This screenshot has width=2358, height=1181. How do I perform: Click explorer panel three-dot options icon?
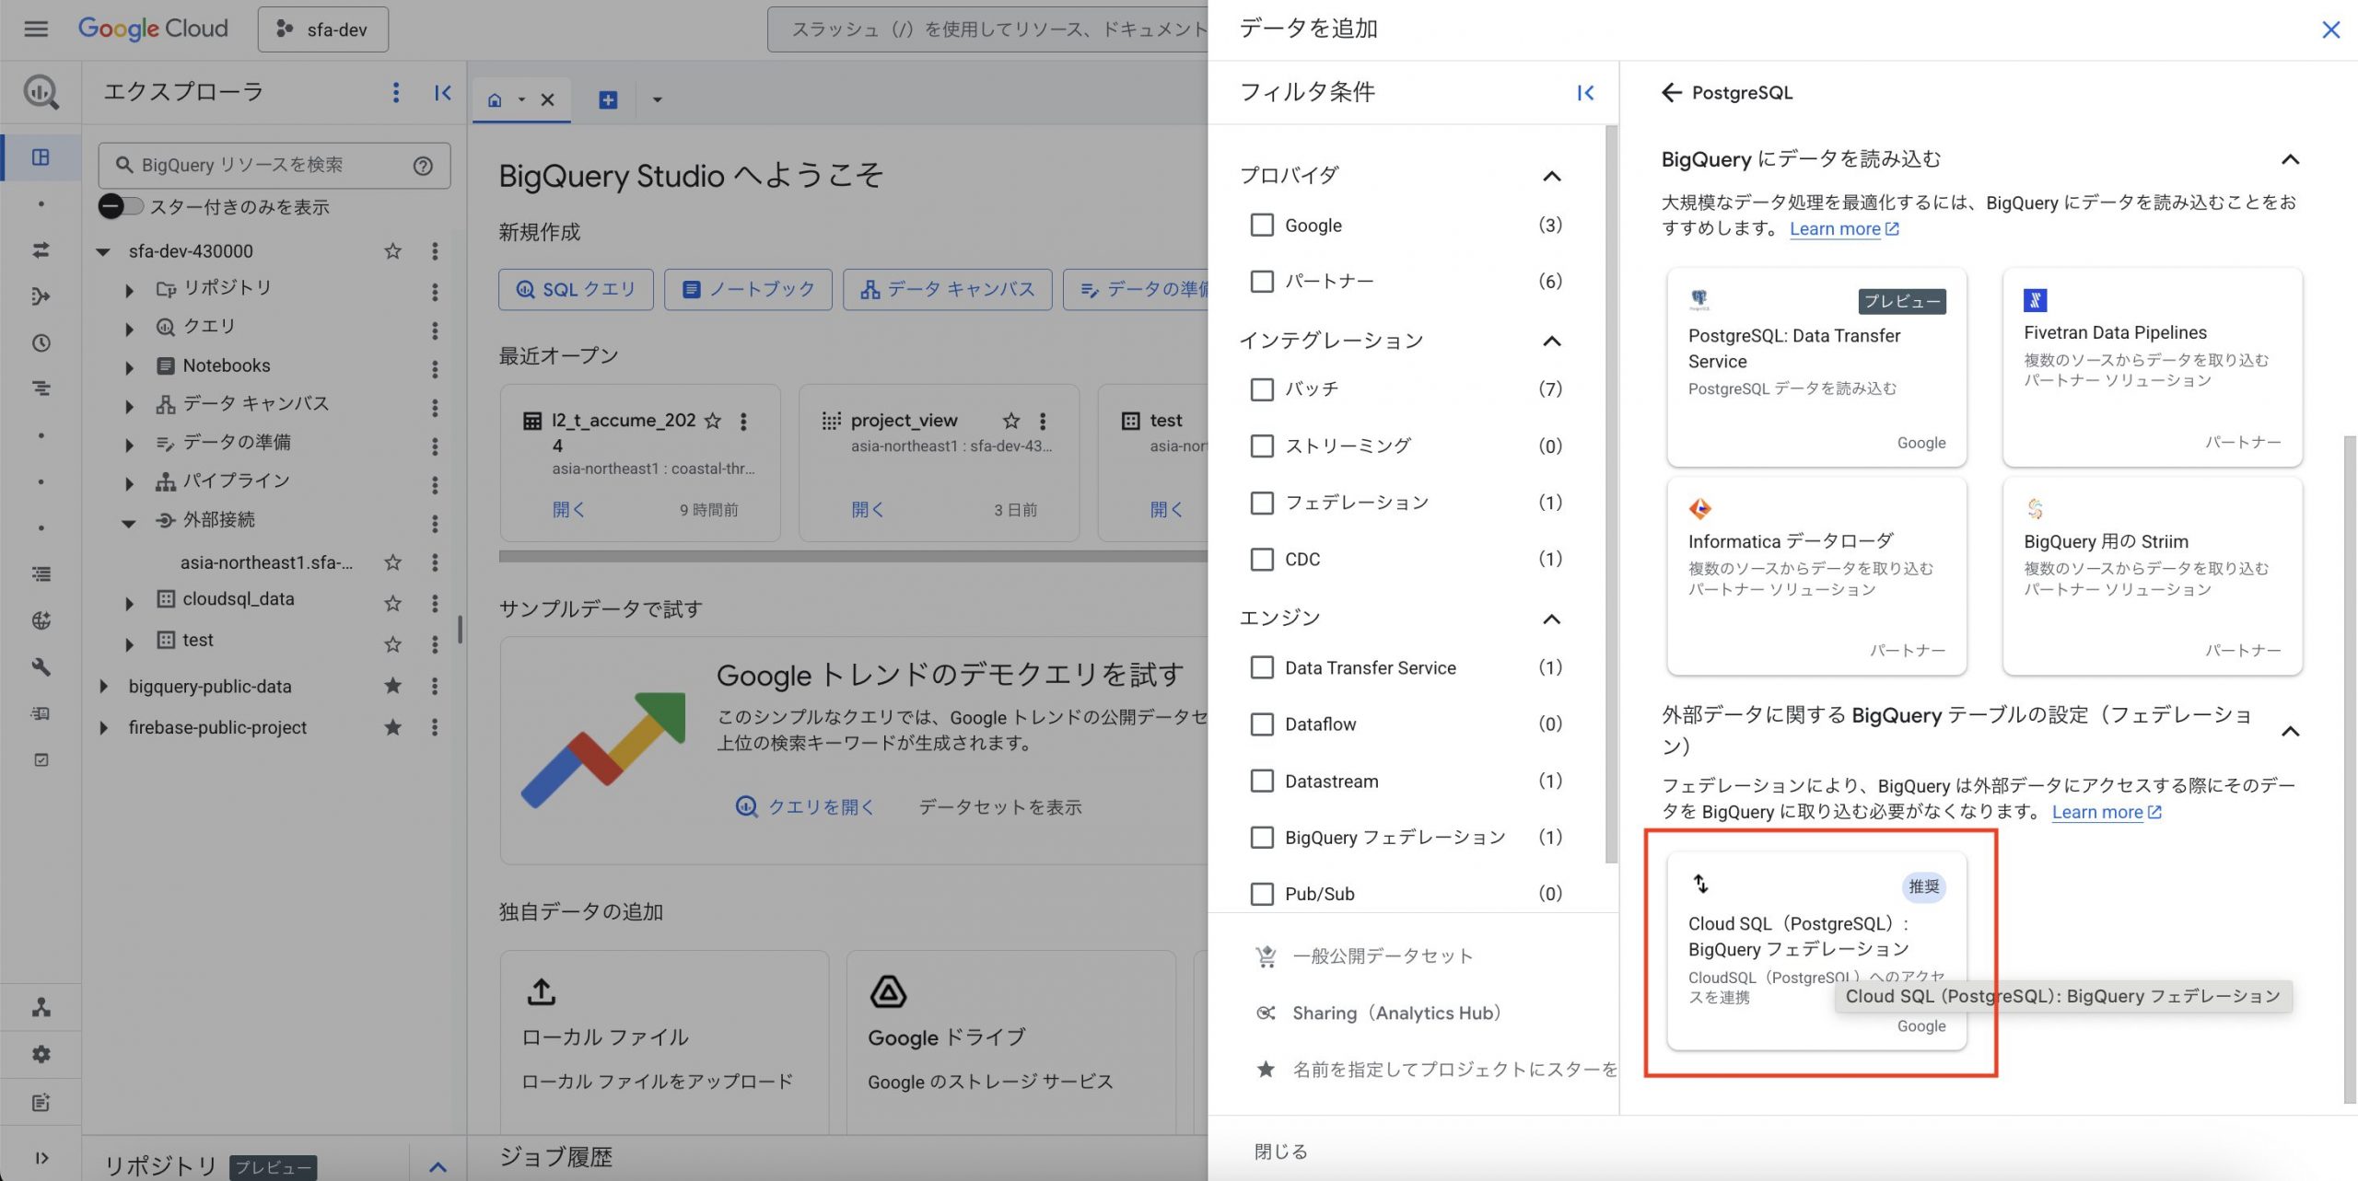(396, 92)
